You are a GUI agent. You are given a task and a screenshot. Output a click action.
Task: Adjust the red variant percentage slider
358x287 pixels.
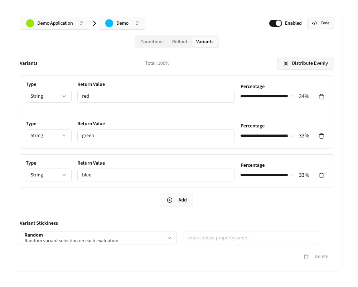pyautogui.click(x=267, y=96)
